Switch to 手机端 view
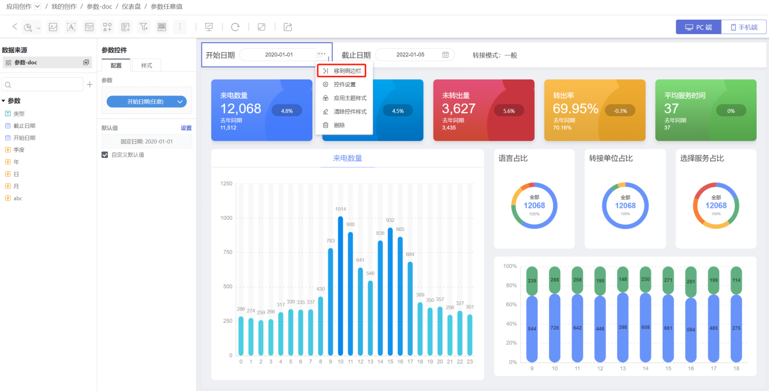 coord(744,27)
